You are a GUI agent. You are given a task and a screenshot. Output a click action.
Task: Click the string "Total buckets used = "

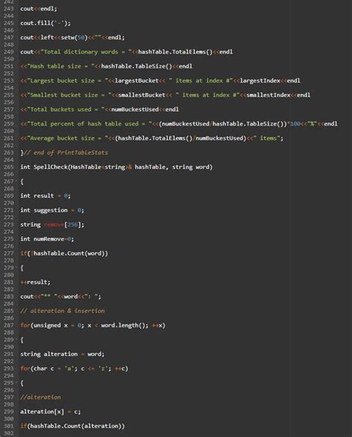click(x=65, y=109)
